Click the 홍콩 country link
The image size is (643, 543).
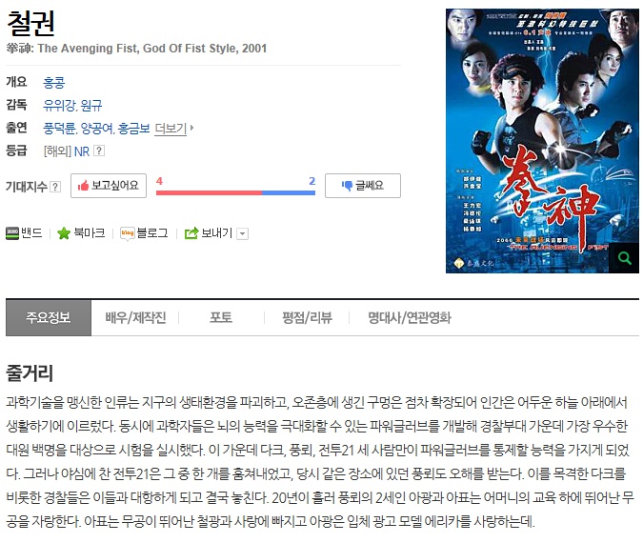click(54, 83)
